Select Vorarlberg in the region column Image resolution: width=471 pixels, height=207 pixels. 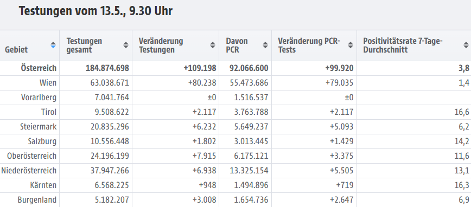[x=39, y=98]
